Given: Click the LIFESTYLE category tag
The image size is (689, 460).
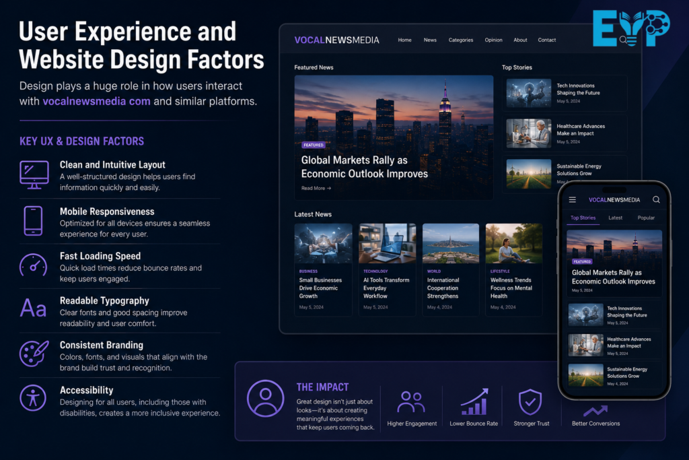Looking at the screenshot, I should (x=500, y=271).
